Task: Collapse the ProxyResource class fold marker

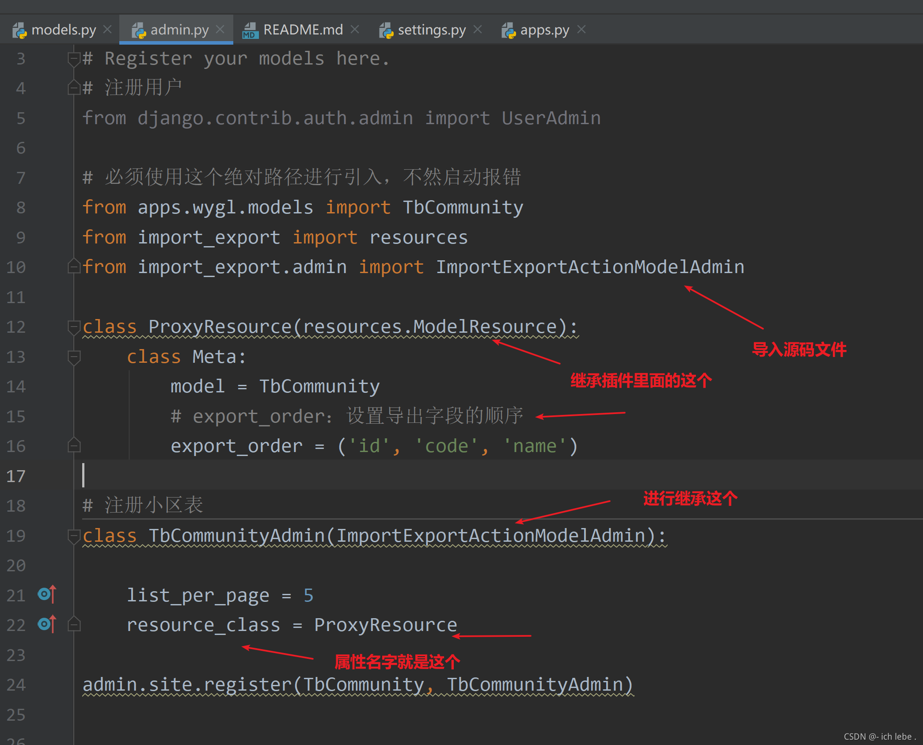Action: coord(74,327)
